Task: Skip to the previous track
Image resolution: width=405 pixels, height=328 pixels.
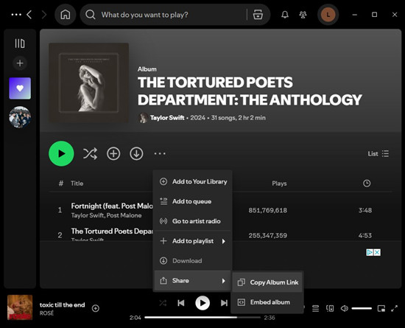Action: [x=181, y=303]
